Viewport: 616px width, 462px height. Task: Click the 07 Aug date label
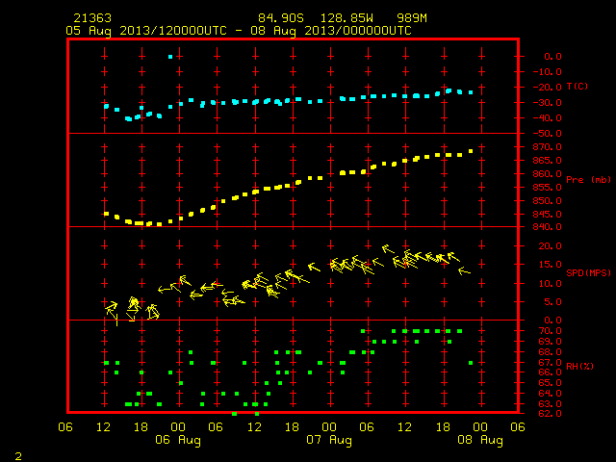coord(329,440)
